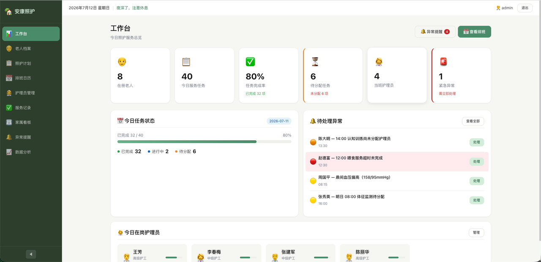Click the elder face icon on 在册老人 card
Viewport: 541px width, 262px height.
tap(122, 62)
